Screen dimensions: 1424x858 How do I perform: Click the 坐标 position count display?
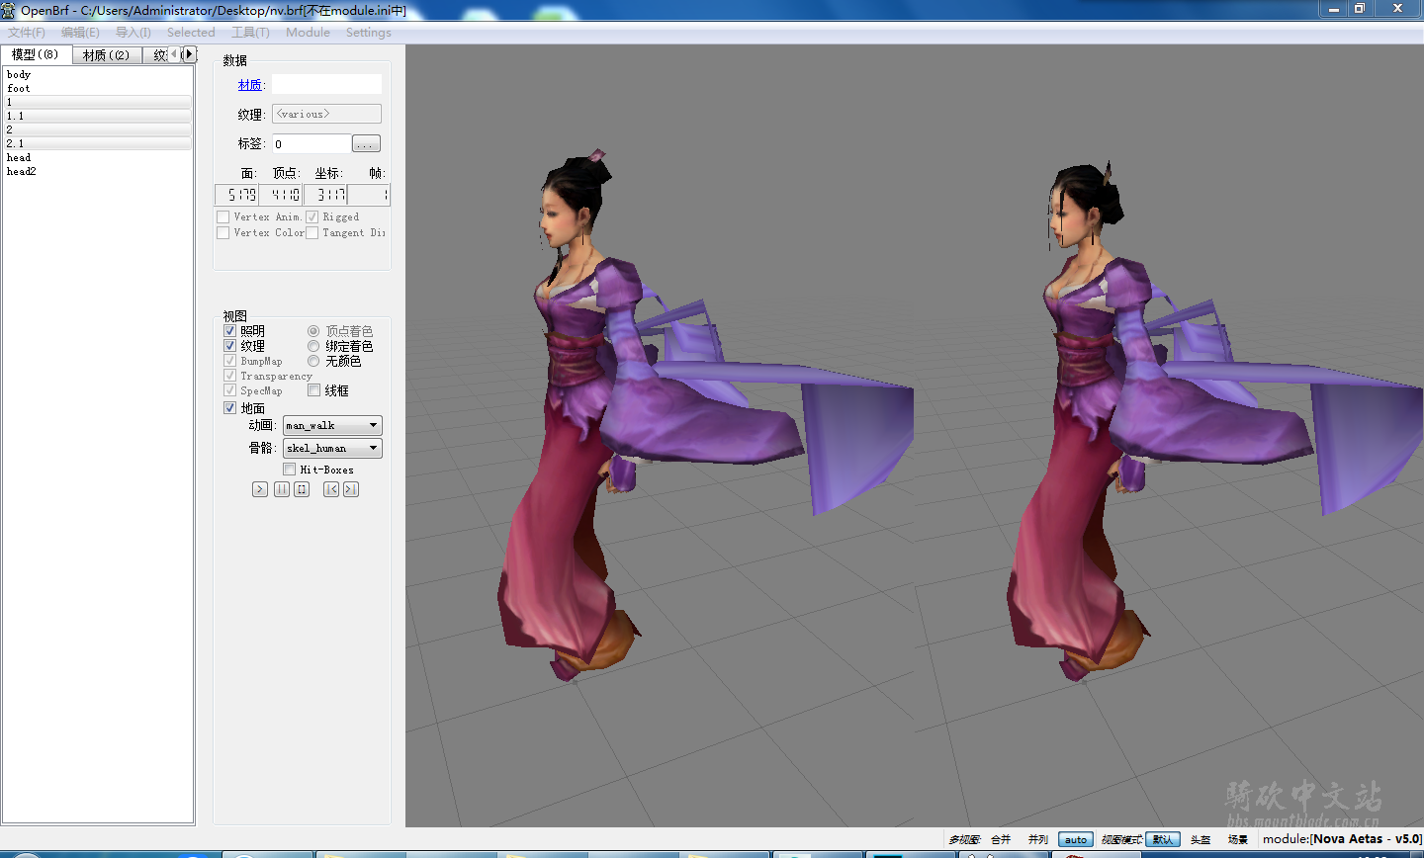[325, 195]
